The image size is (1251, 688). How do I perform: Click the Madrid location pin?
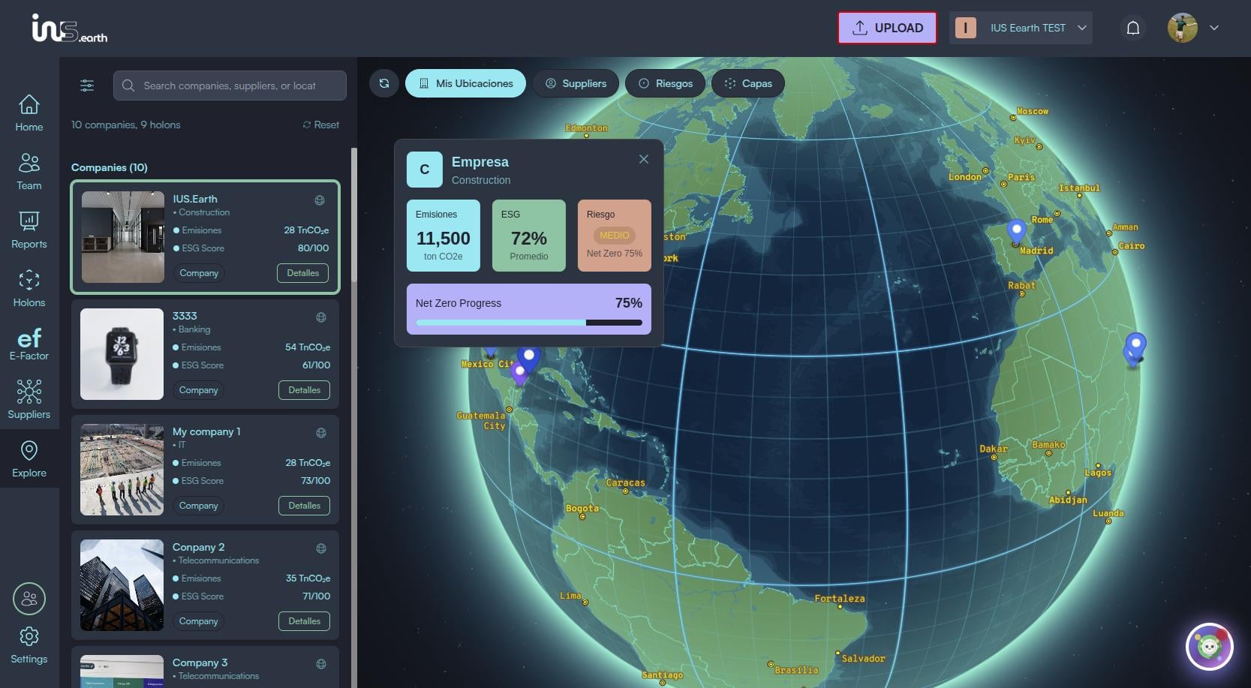[x=1016, y=231]
